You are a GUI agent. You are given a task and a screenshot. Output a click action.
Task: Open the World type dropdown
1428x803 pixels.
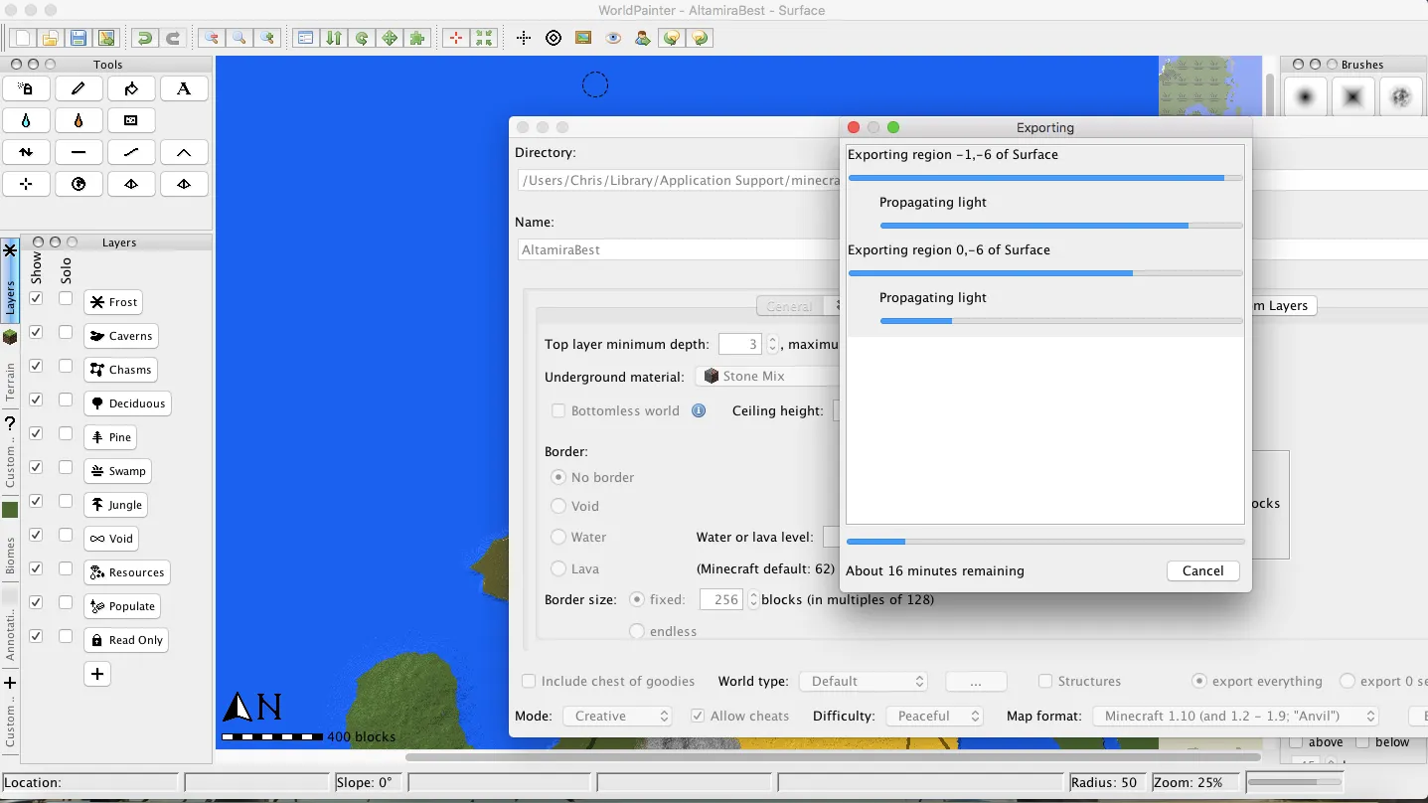[864, 681]
